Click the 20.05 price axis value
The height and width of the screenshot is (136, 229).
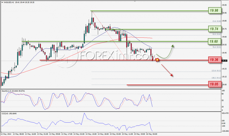224,5
